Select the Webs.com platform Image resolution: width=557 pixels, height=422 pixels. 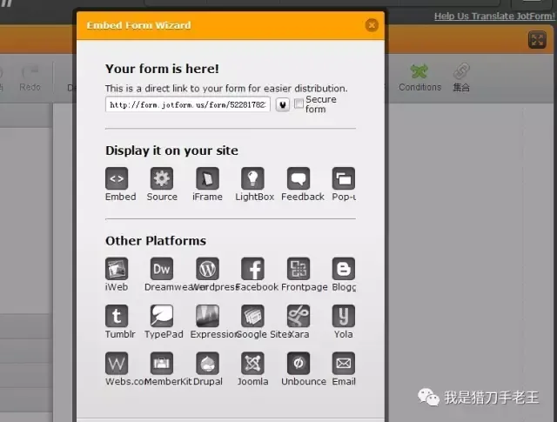[117, 363]
